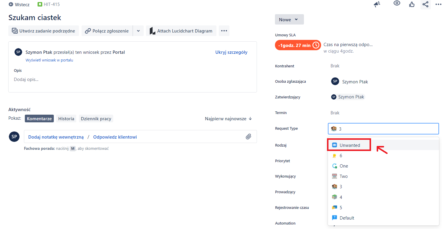Image resolution: width=442 pixels, height=229 pixels.
Task: Select the Two request type option
Action: pyautogui.click(x=383, y=176)
